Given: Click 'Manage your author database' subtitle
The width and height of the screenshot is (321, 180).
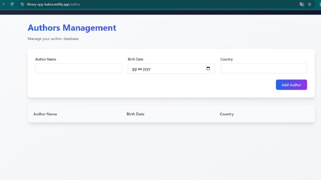Looking at the screenshot, I should click(53, 39).
